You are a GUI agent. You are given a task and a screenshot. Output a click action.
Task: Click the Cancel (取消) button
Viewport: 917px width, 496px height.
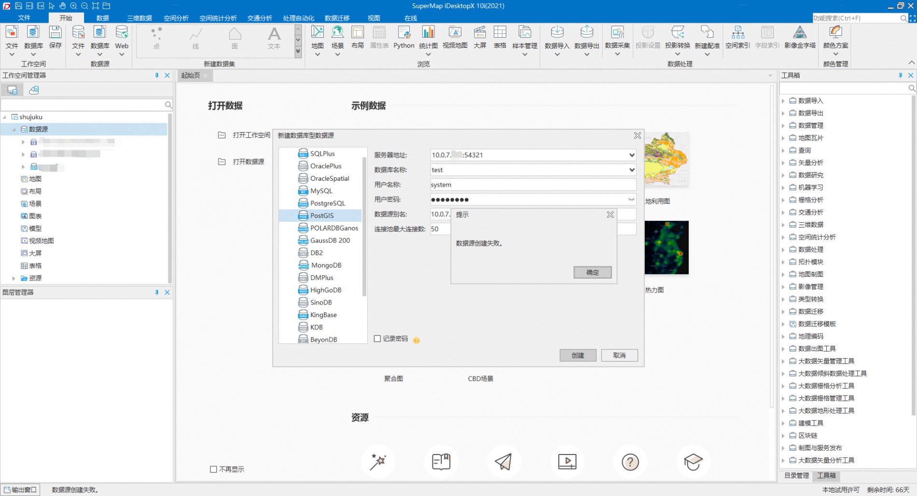click(x=619, y=355)
